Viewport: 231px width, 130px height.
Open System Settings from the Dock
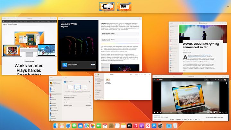coord(160,126)
